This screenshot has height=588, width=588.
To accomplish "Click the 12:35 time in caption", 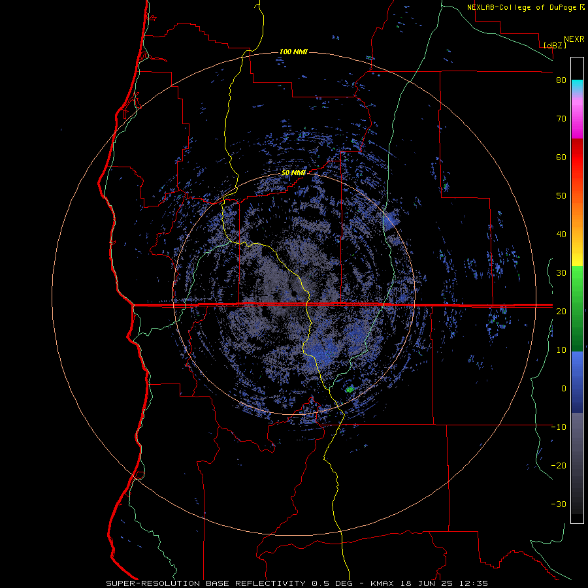I will 474,583.
